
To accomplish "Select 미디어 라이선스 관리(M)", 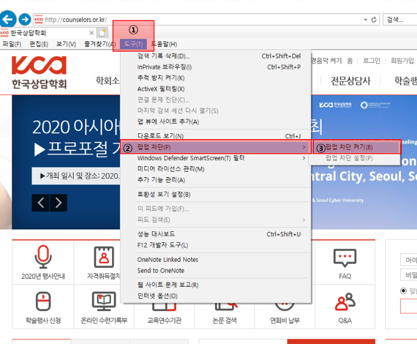I will (215, 169).
